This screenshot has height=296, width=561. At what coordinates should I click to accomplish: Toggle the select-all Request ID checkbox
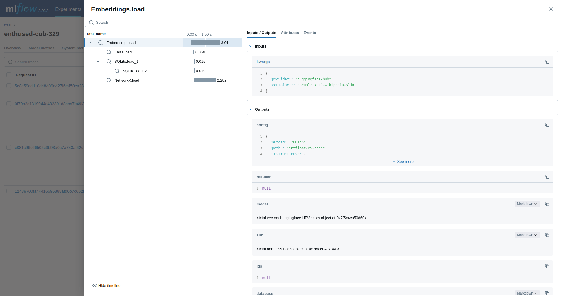(9, 75)
